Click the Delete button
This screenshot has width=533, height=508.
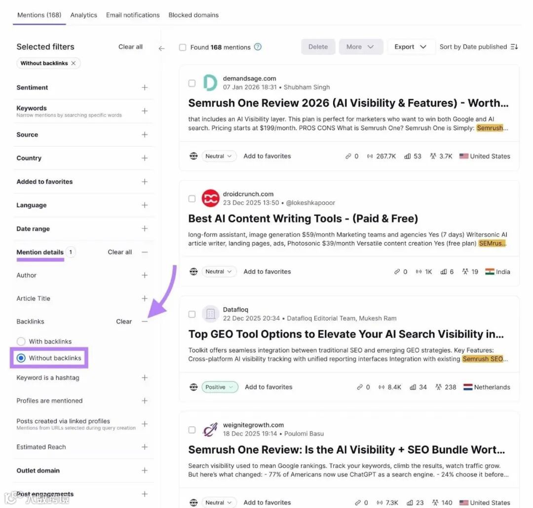tap(318, 47)
